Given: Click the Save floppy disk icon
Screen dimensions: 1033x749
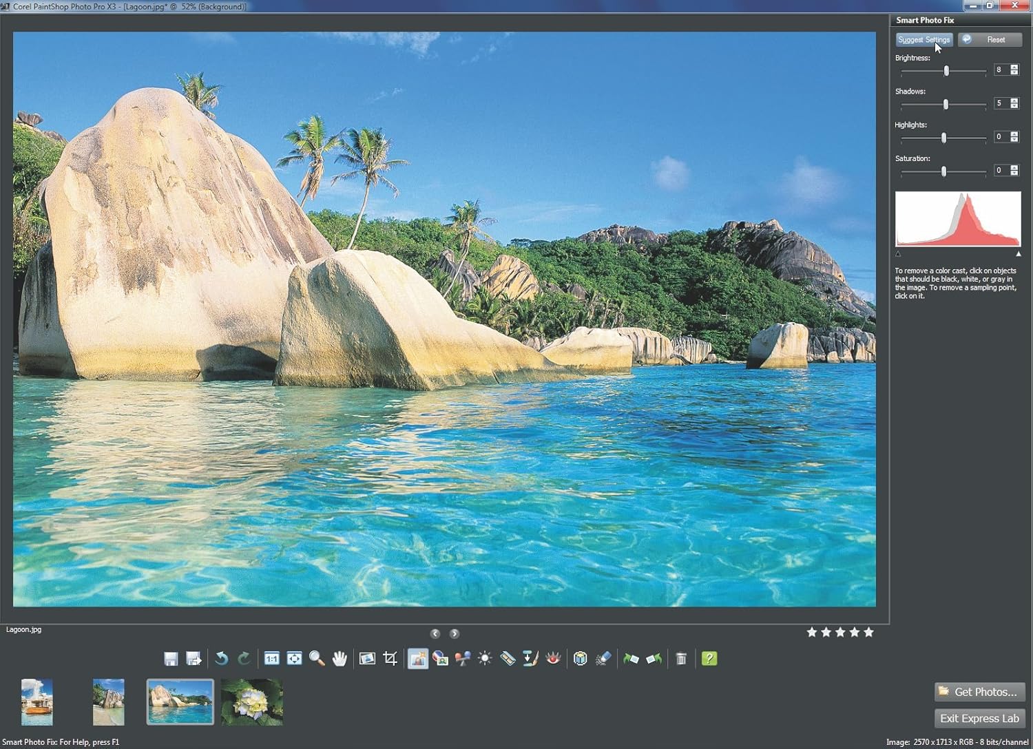Looking at the screenshot, I should (x=171, y=659).
